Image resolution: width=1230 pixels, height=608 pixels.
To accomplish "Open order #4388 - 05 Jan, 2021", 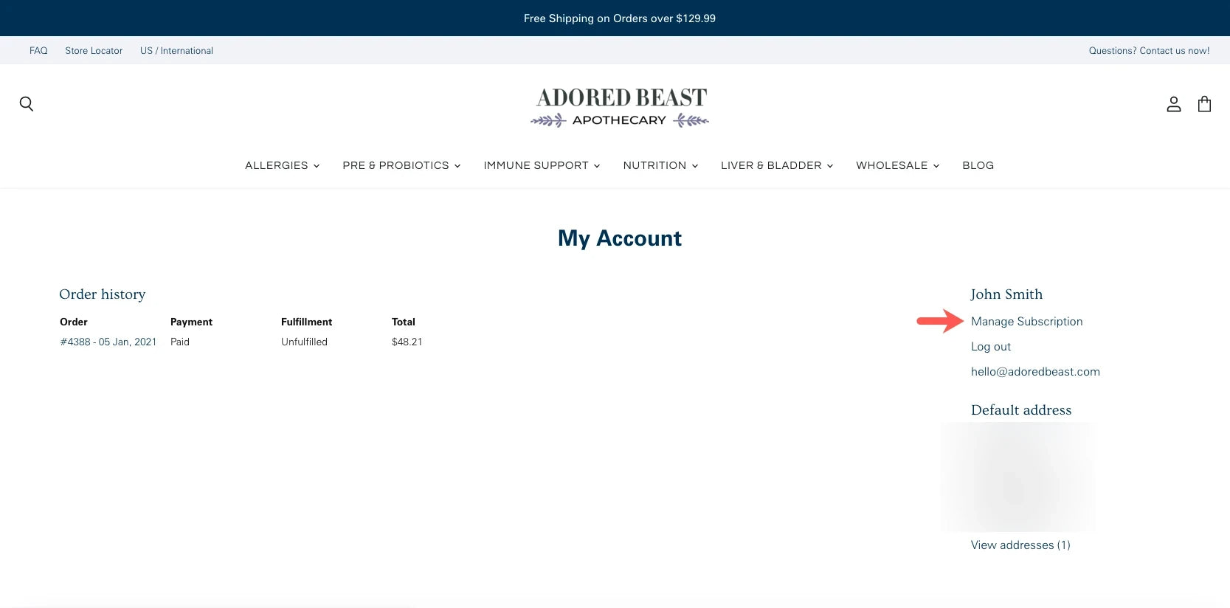I will coord(108,342).
